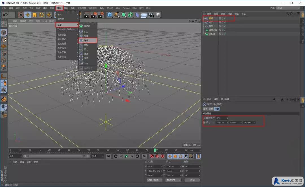Expand the Thinking Particles submenu
This screenshot has width=305, height=187.
pos(67,29)
